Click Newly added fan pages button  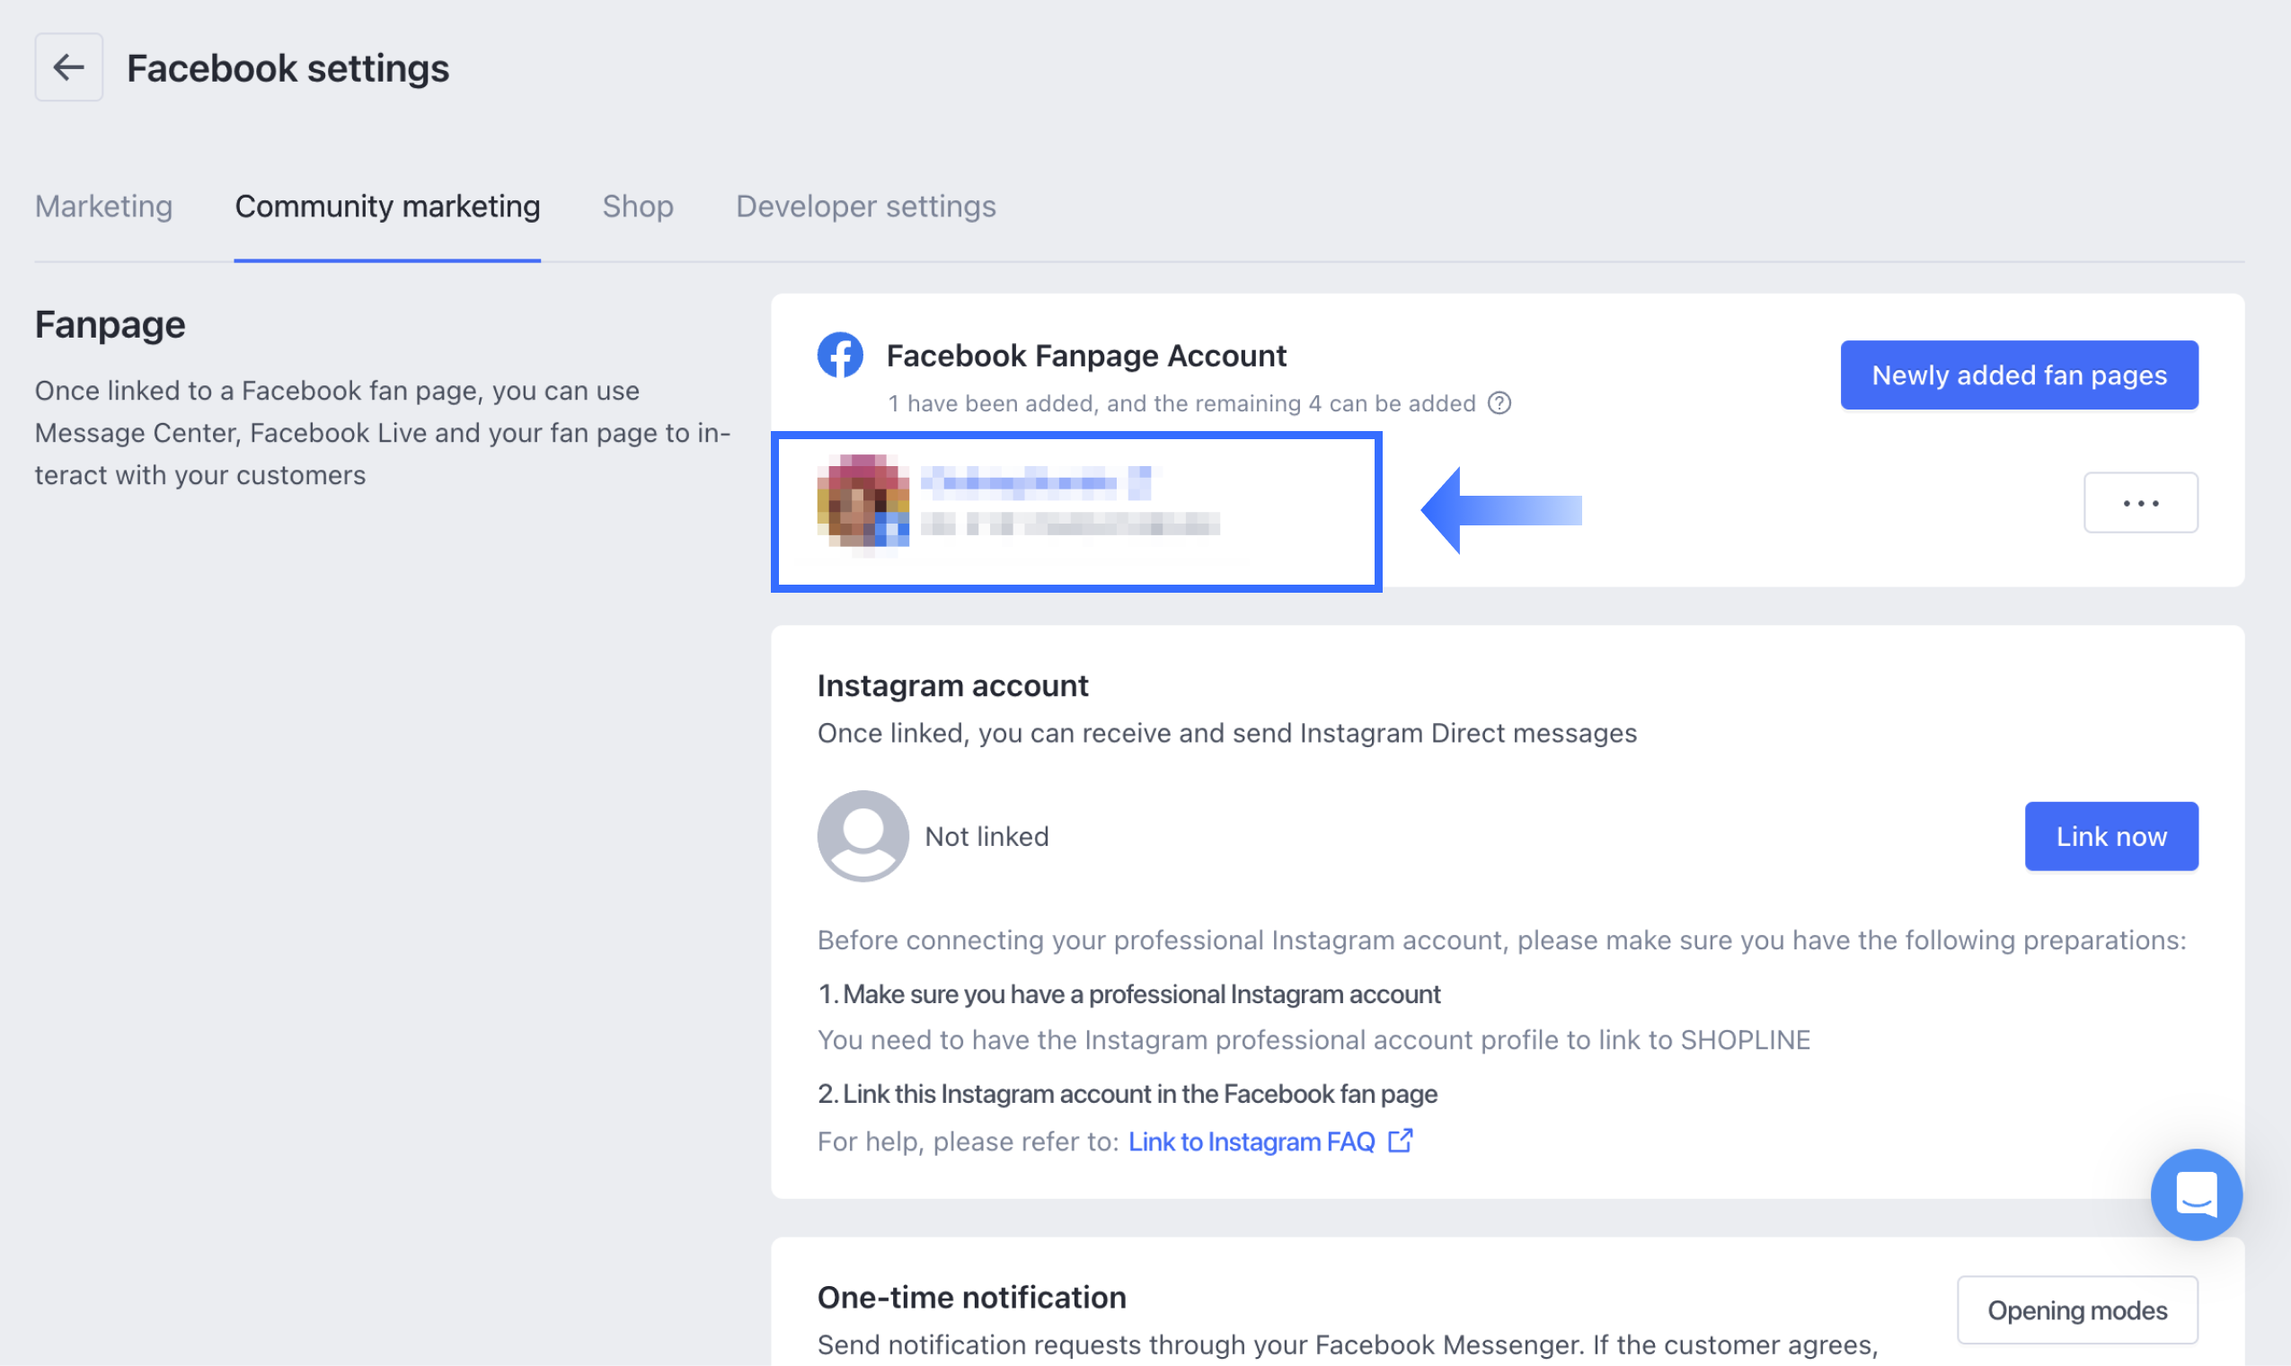click(2019, 375)
